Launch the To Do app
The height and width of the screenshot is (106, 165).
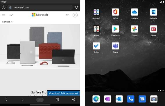tap(96, 48)
